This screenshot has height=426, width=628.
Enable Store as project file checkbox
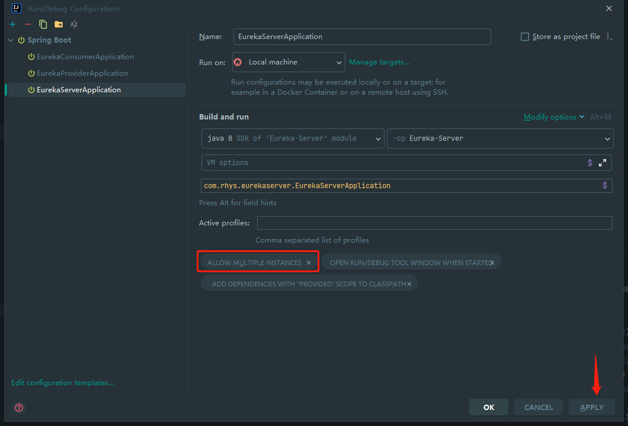click(x=525, y=37)
